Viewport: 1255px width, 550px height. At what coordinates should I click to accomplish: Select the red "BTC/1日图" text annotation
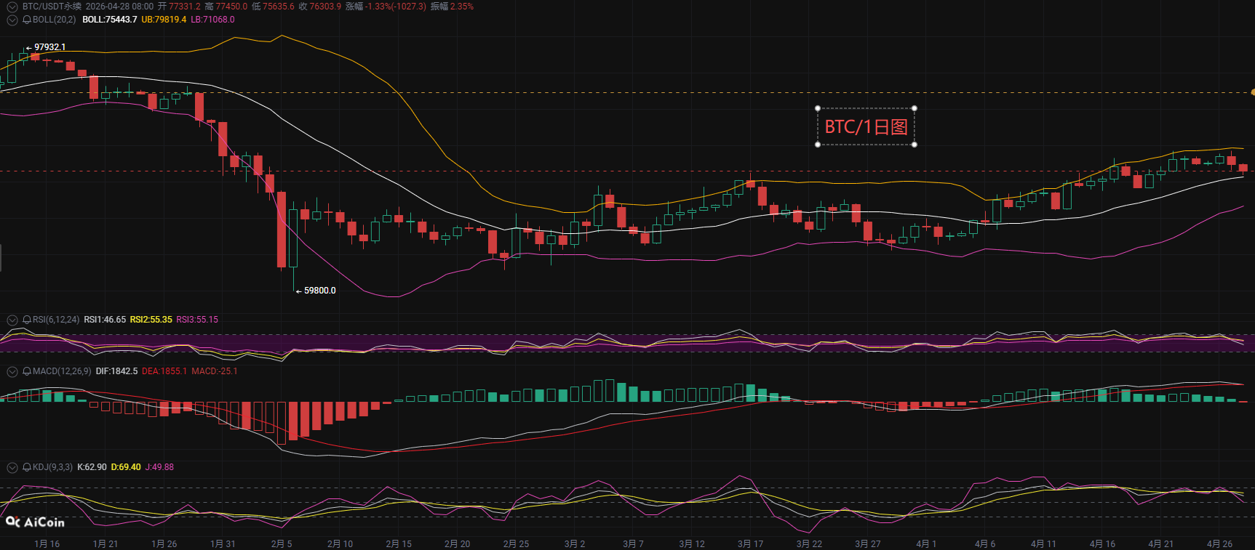[x=866, y=127]
